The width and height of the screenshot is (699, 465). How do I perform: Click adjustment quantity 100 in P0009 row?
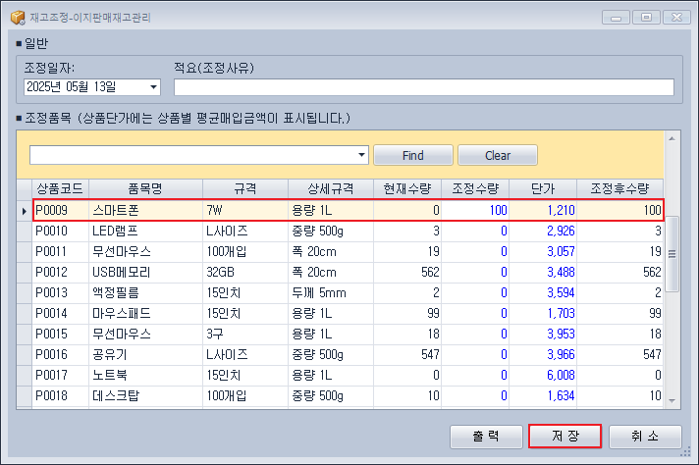[x=475, y=210]
